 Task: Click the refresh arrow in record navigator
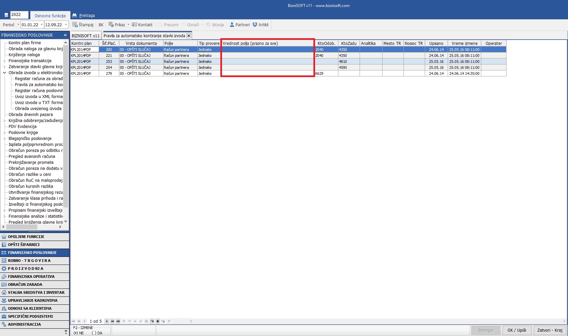[x=152, y=321]
